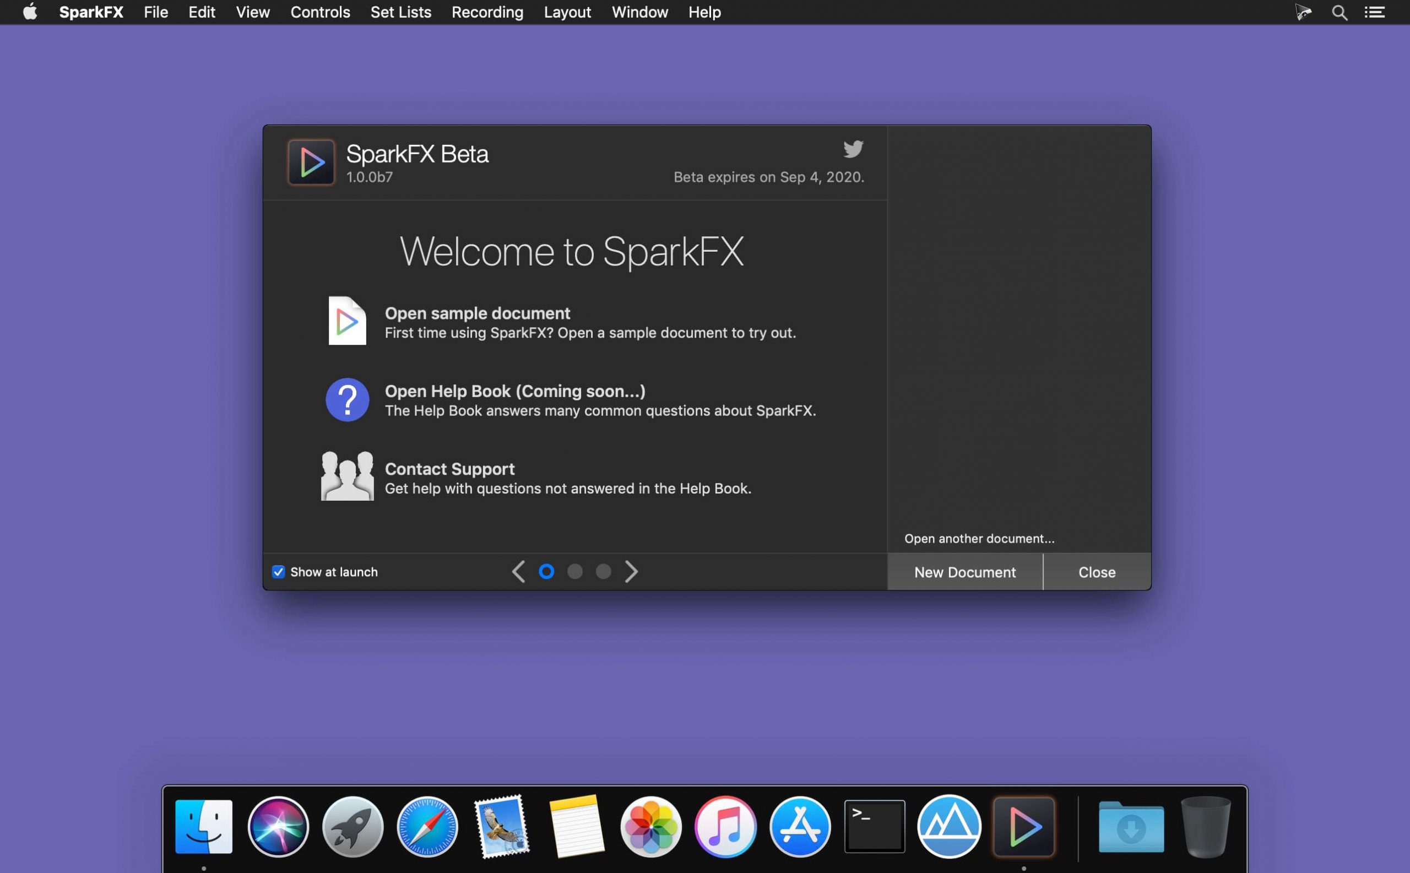
Task: Click the blue Help Book question mark
Action: 347,399
